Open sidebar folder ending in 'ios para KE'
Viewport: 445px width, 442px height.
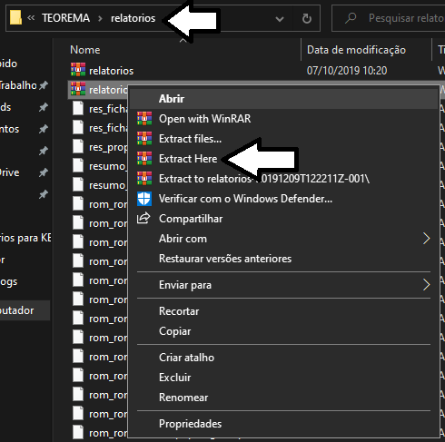25,238
